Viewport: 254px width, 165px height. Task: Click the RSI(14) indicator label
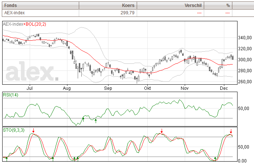click(x=11, y=95)
